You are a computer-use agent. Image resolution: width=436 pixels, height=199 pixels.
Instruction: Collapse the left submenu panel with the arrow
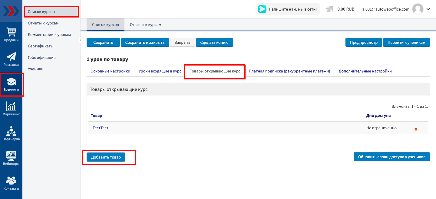click(x=80, y=40)
